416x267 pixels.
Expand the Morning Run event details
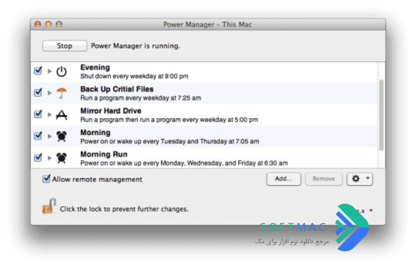pos(50,158)
